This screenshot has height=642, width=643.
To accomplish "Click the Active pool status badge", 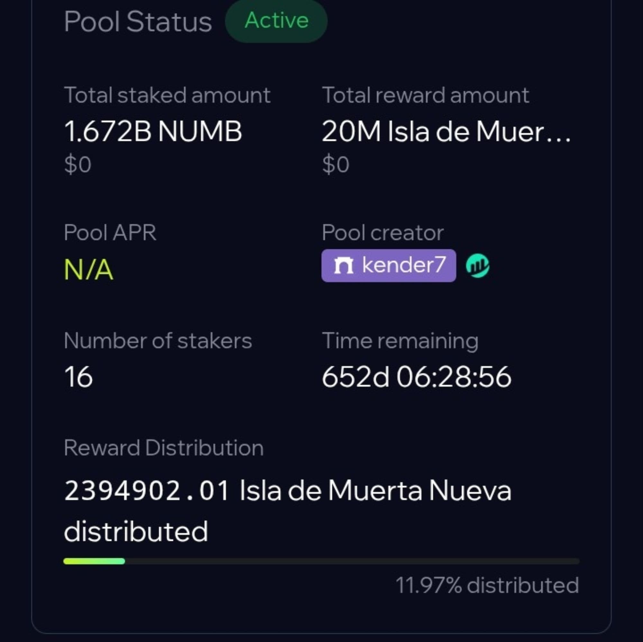I will [276, 21].
